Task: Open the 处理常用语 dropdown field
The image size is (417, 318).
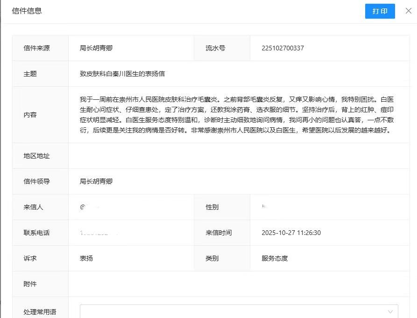Action: pyautogui.click(x=233, y=311)
